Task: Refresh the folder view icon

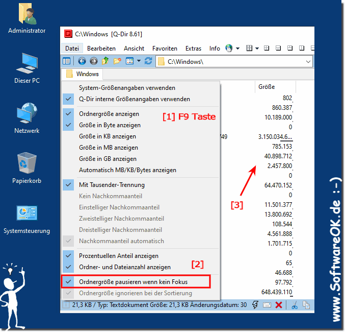Action: click(x=148, y=61)
